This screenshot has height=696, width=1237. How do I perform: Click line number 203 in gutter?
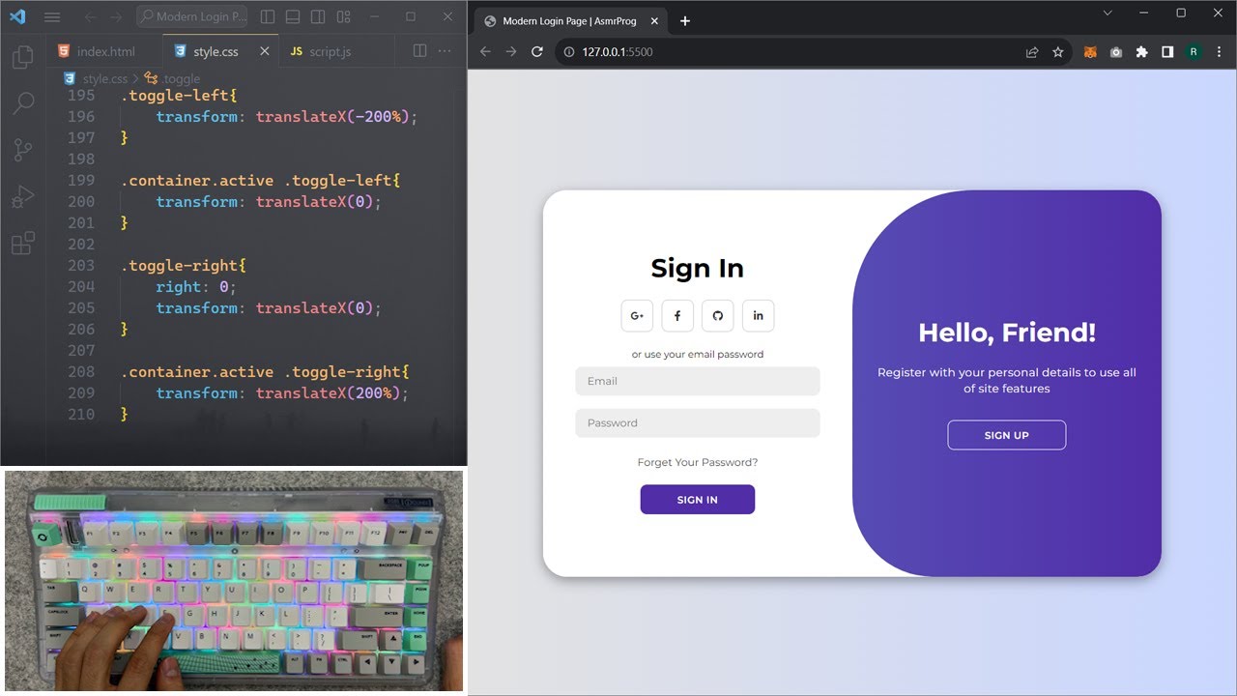[x=81, y=265]
